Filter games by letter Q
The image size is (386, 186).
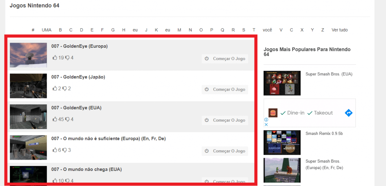tap(222, 30)
